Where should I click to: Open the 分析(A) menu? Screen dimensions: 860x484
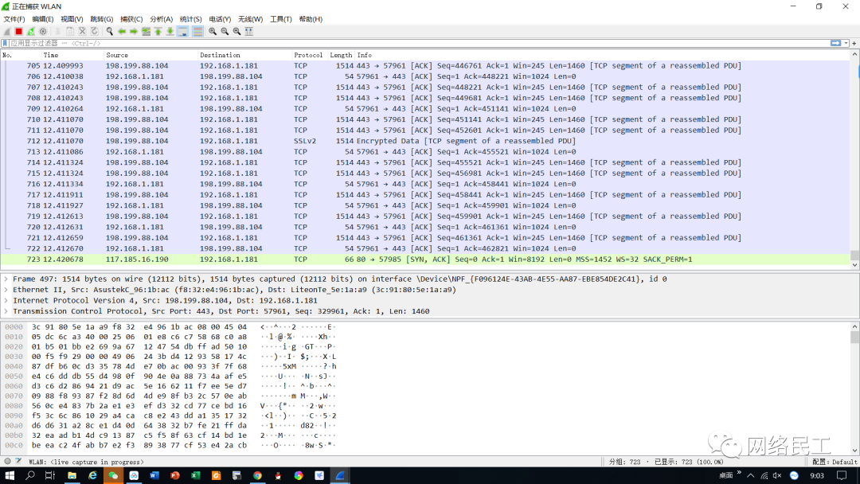coord(161,19)
